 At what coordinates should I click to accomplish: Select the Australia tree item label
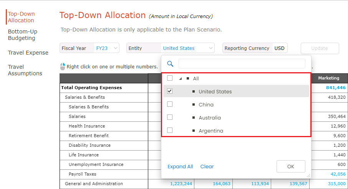coord(210,118)
